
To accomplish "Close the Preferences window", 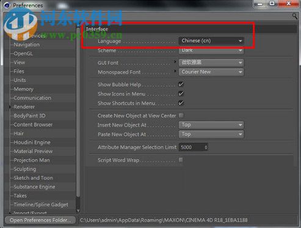I will 288,4.
